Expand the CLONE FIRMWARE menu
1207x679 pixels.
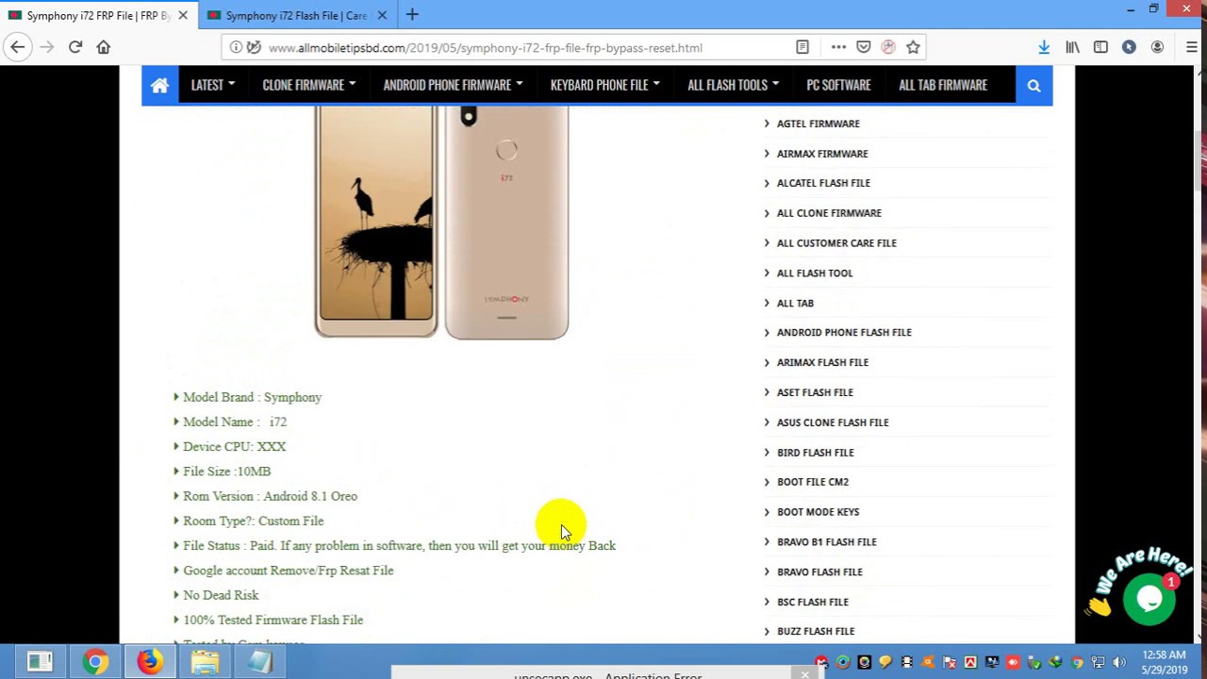pos(308,85)
